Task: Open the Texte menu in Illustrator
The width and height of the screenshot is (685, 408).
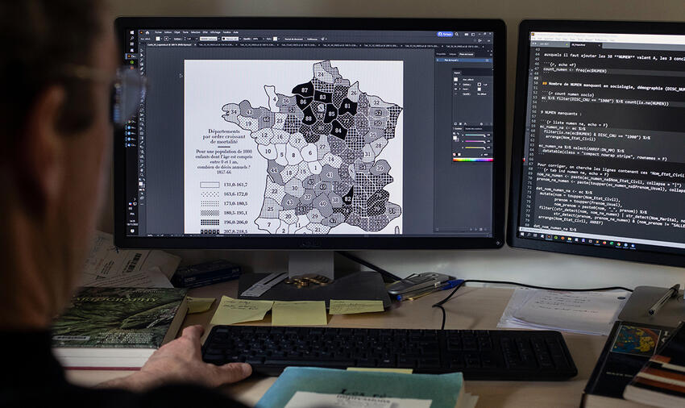Action: tap(185, 32)
